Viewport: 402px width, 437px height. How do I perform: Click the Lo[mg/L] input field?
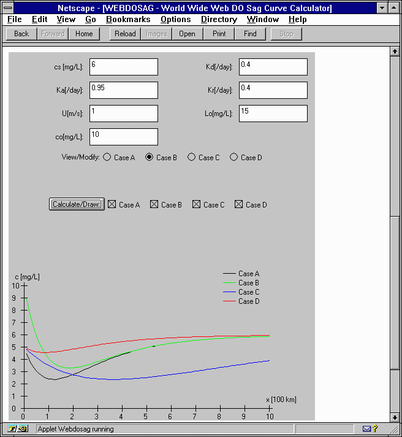273,114
